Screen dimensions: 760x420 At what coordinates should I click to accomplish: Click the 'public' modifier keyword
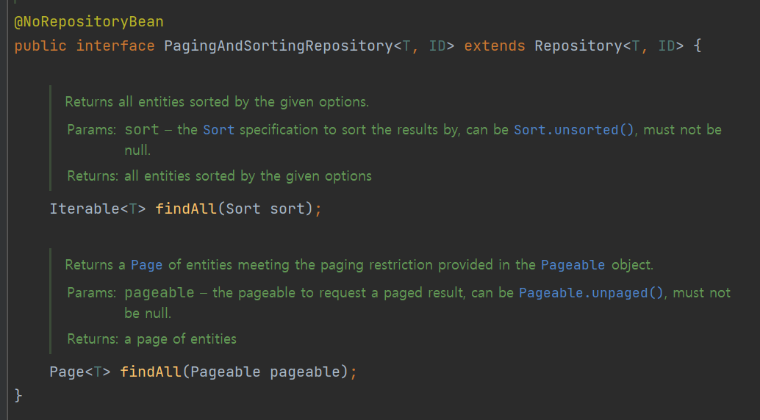click(40, 46)
